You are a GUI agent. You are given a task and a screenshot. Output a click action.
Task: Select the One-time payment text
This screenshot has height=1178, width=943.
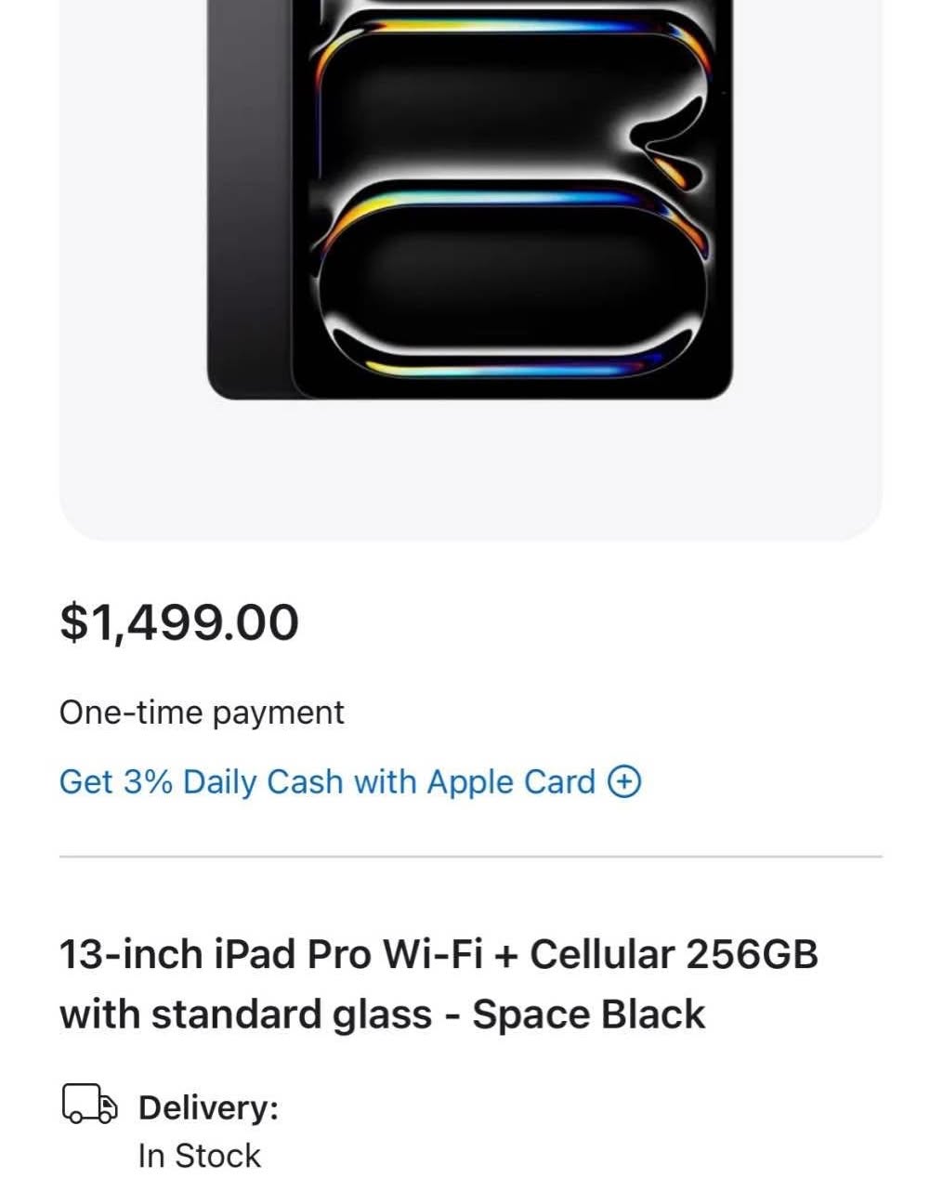(x=202, y=713)
